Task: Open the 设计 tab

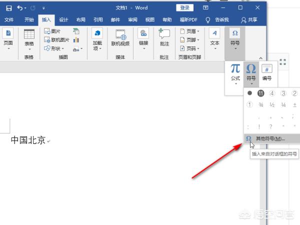Action: pyautogui.click(x=63, y=19)
